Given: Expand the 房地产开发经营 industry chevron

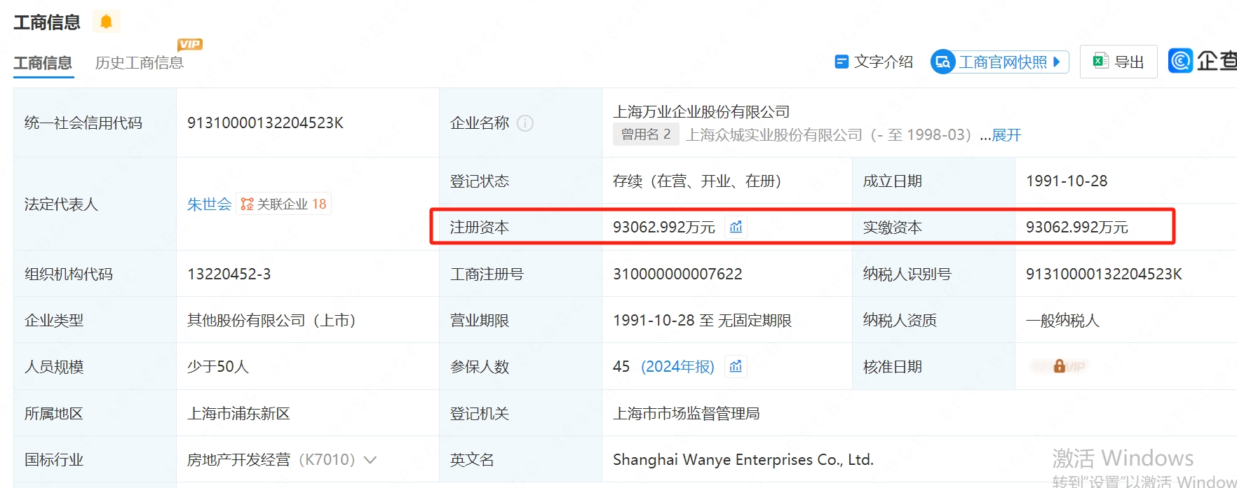Looking at the screenshot, I should click(370, 460).
